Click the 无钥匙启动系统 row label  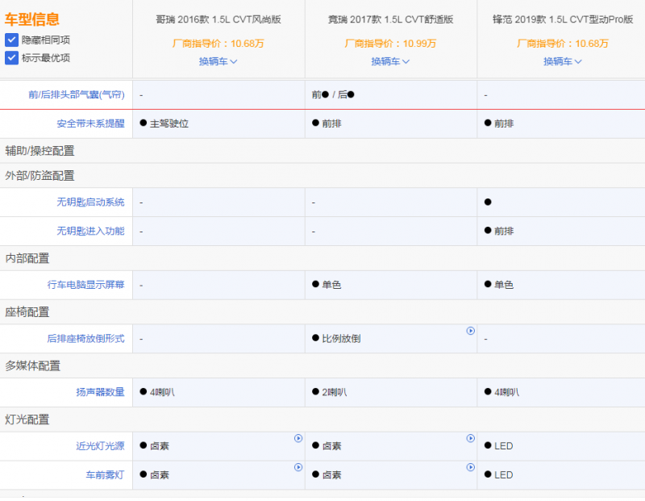(90, 202)
